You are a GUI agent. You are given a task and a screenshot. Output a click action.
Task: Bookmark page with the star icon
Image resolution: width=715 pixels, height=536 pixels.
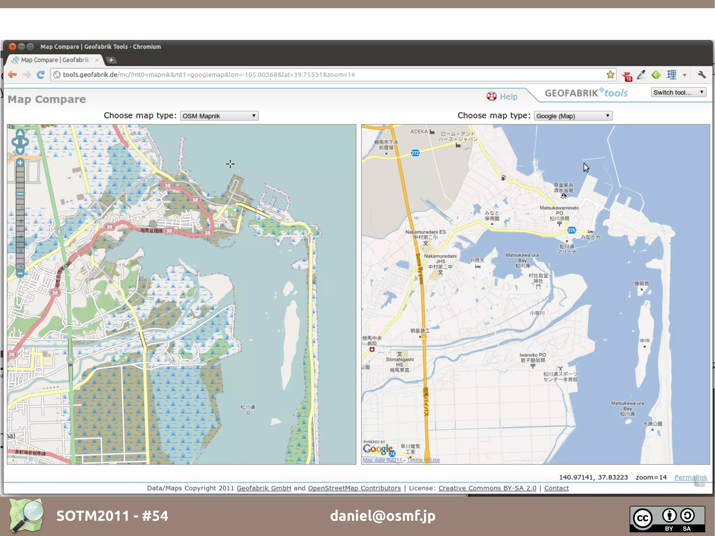610,75
